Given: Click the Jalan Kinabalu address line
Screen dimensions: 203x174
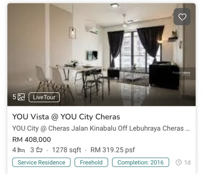Looking at the screenshot, I should click(101, 128).
